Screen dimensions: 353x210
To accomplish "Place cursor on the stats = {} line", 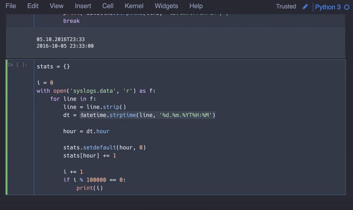I will point(53,66).
